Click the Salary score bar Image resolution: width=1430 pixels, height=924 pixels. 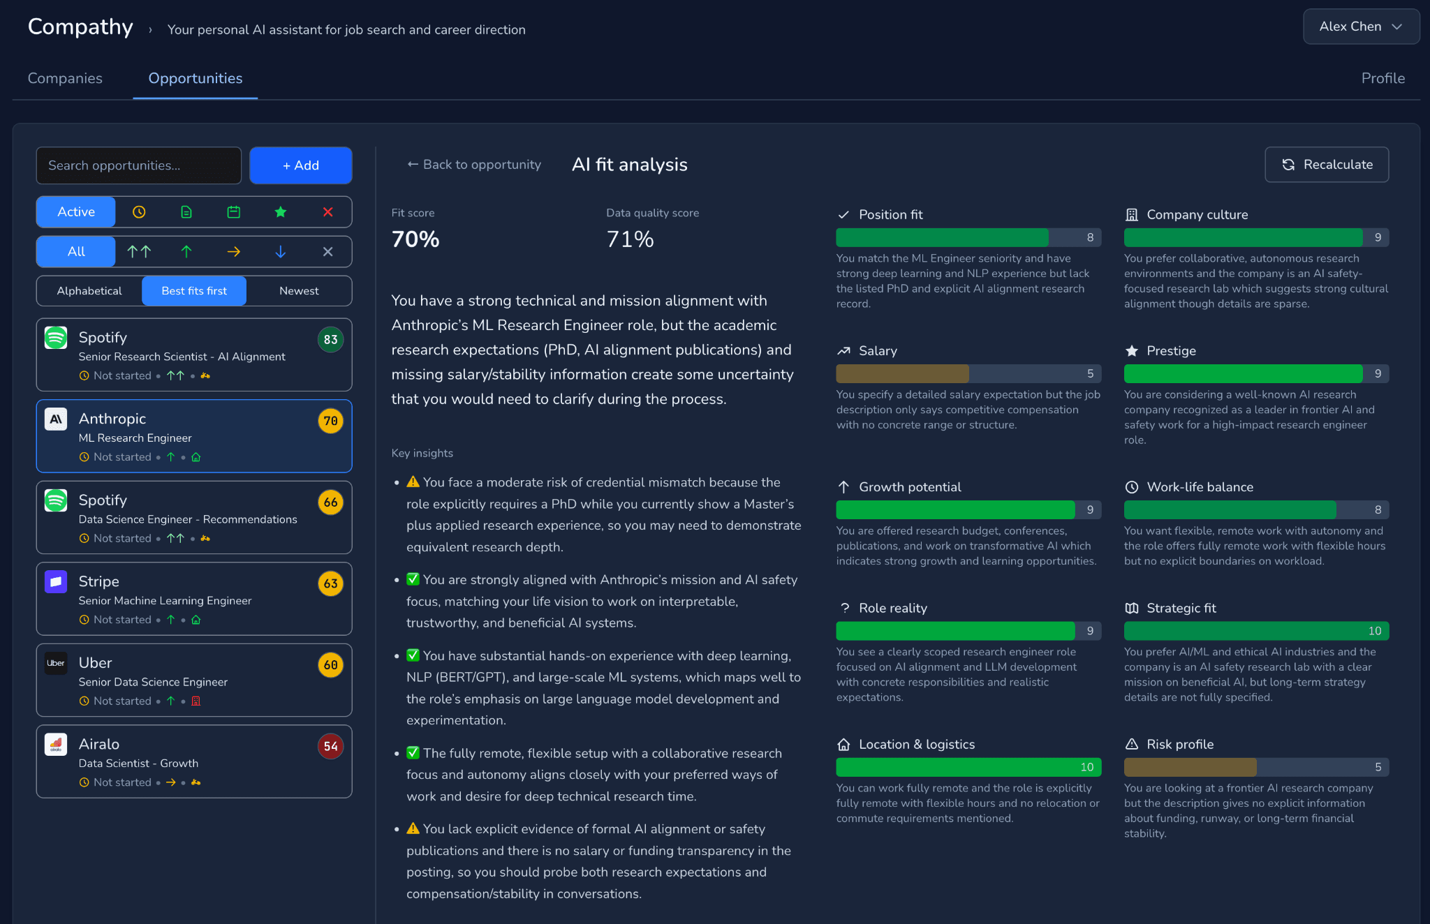(x=968, y=374)
